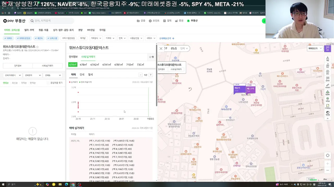This screenshot has height=187, width=334.
Task: Expand the 거래방식 filter dropdown
Action: tap(96, 38)
